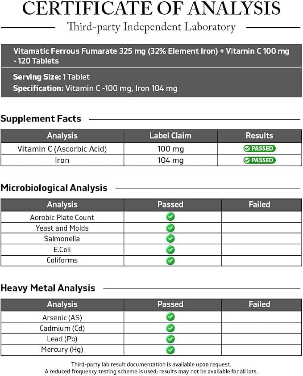
Task: Click the Supplement Facts section heading
Action: [x=41, y=118]
